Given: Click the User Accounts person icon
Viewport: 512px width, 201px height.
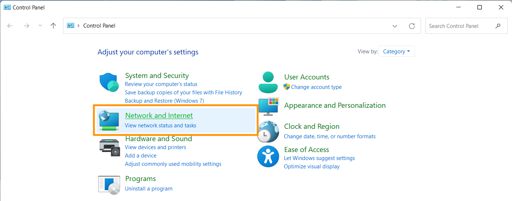Looking at the screenshot, I should coord(268,82).
